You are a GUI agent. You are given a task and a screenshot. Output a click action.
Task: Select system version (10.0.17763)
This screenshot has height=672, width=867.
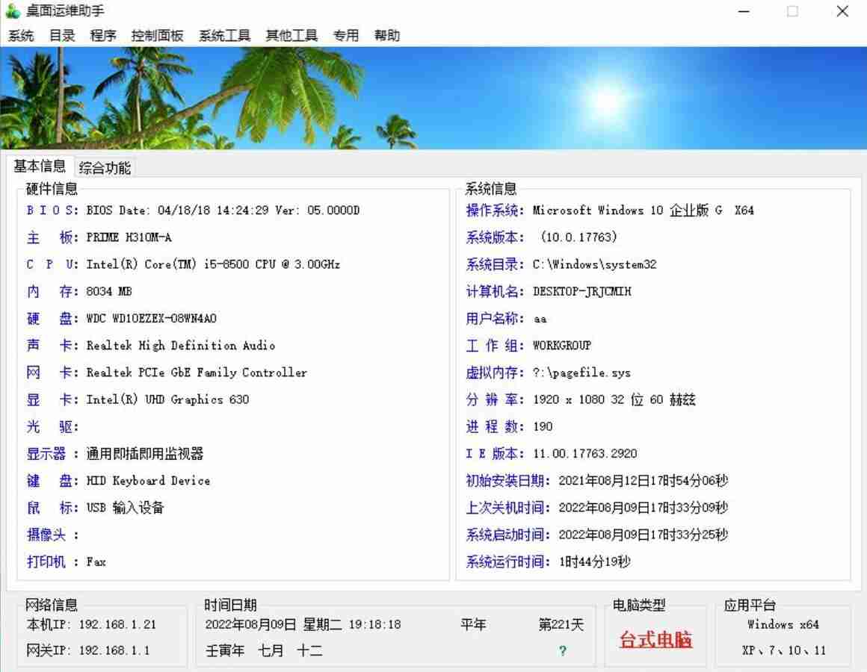(x=578, y=237)
